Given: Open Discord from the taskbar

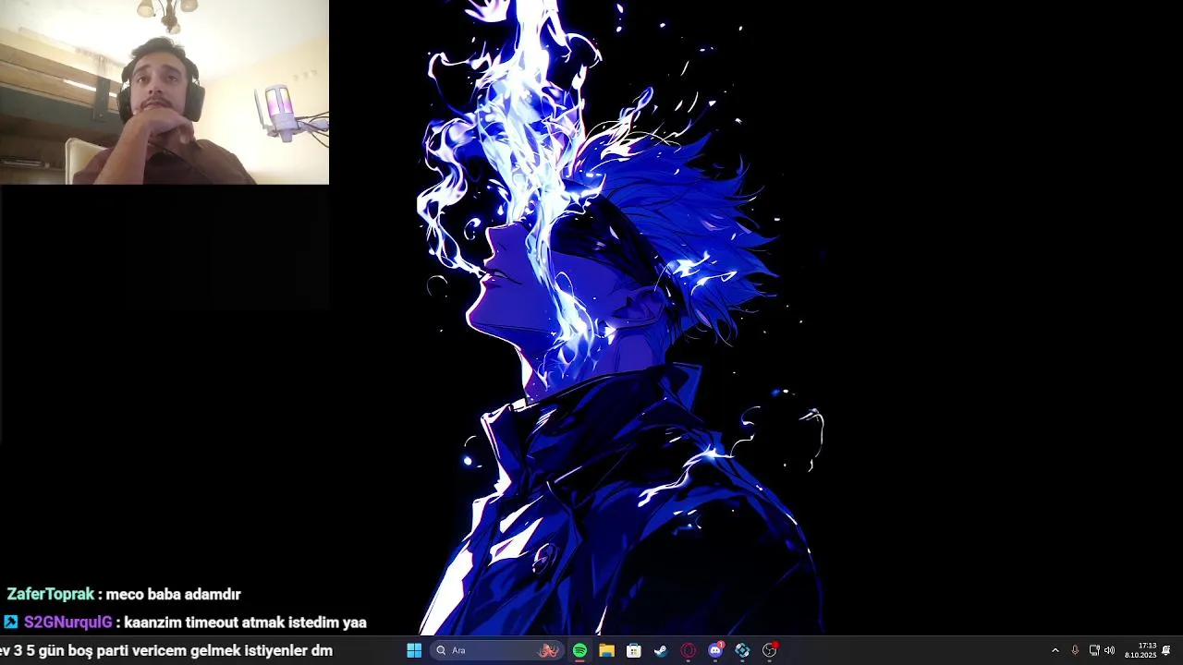Looking at the screenshot, I should pyautogui.click(x=715, y=650).
